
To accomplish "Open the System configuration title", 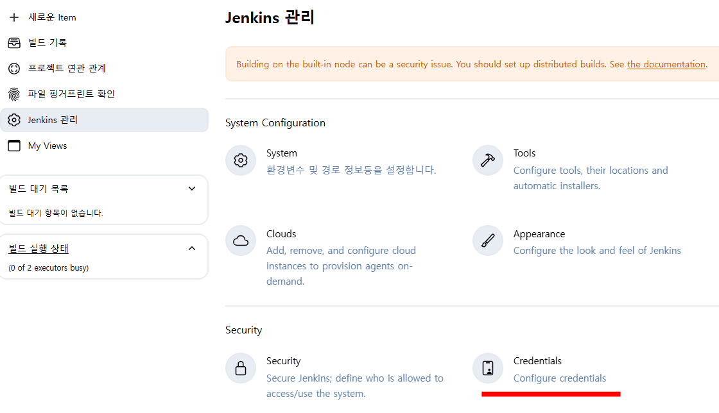I will (x=282, y=153).
